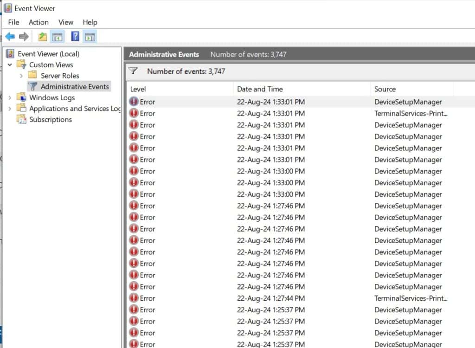This screenshot has width=475, height=348.
Task: Open Help using the question mark icon
Action: 74,36
